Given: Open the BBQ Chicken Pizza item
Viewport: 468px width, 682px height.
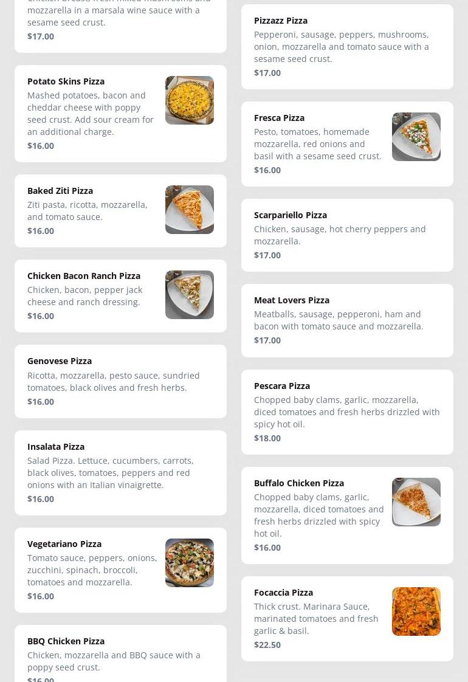Looking at the screenshot, I should pos(66,641).
